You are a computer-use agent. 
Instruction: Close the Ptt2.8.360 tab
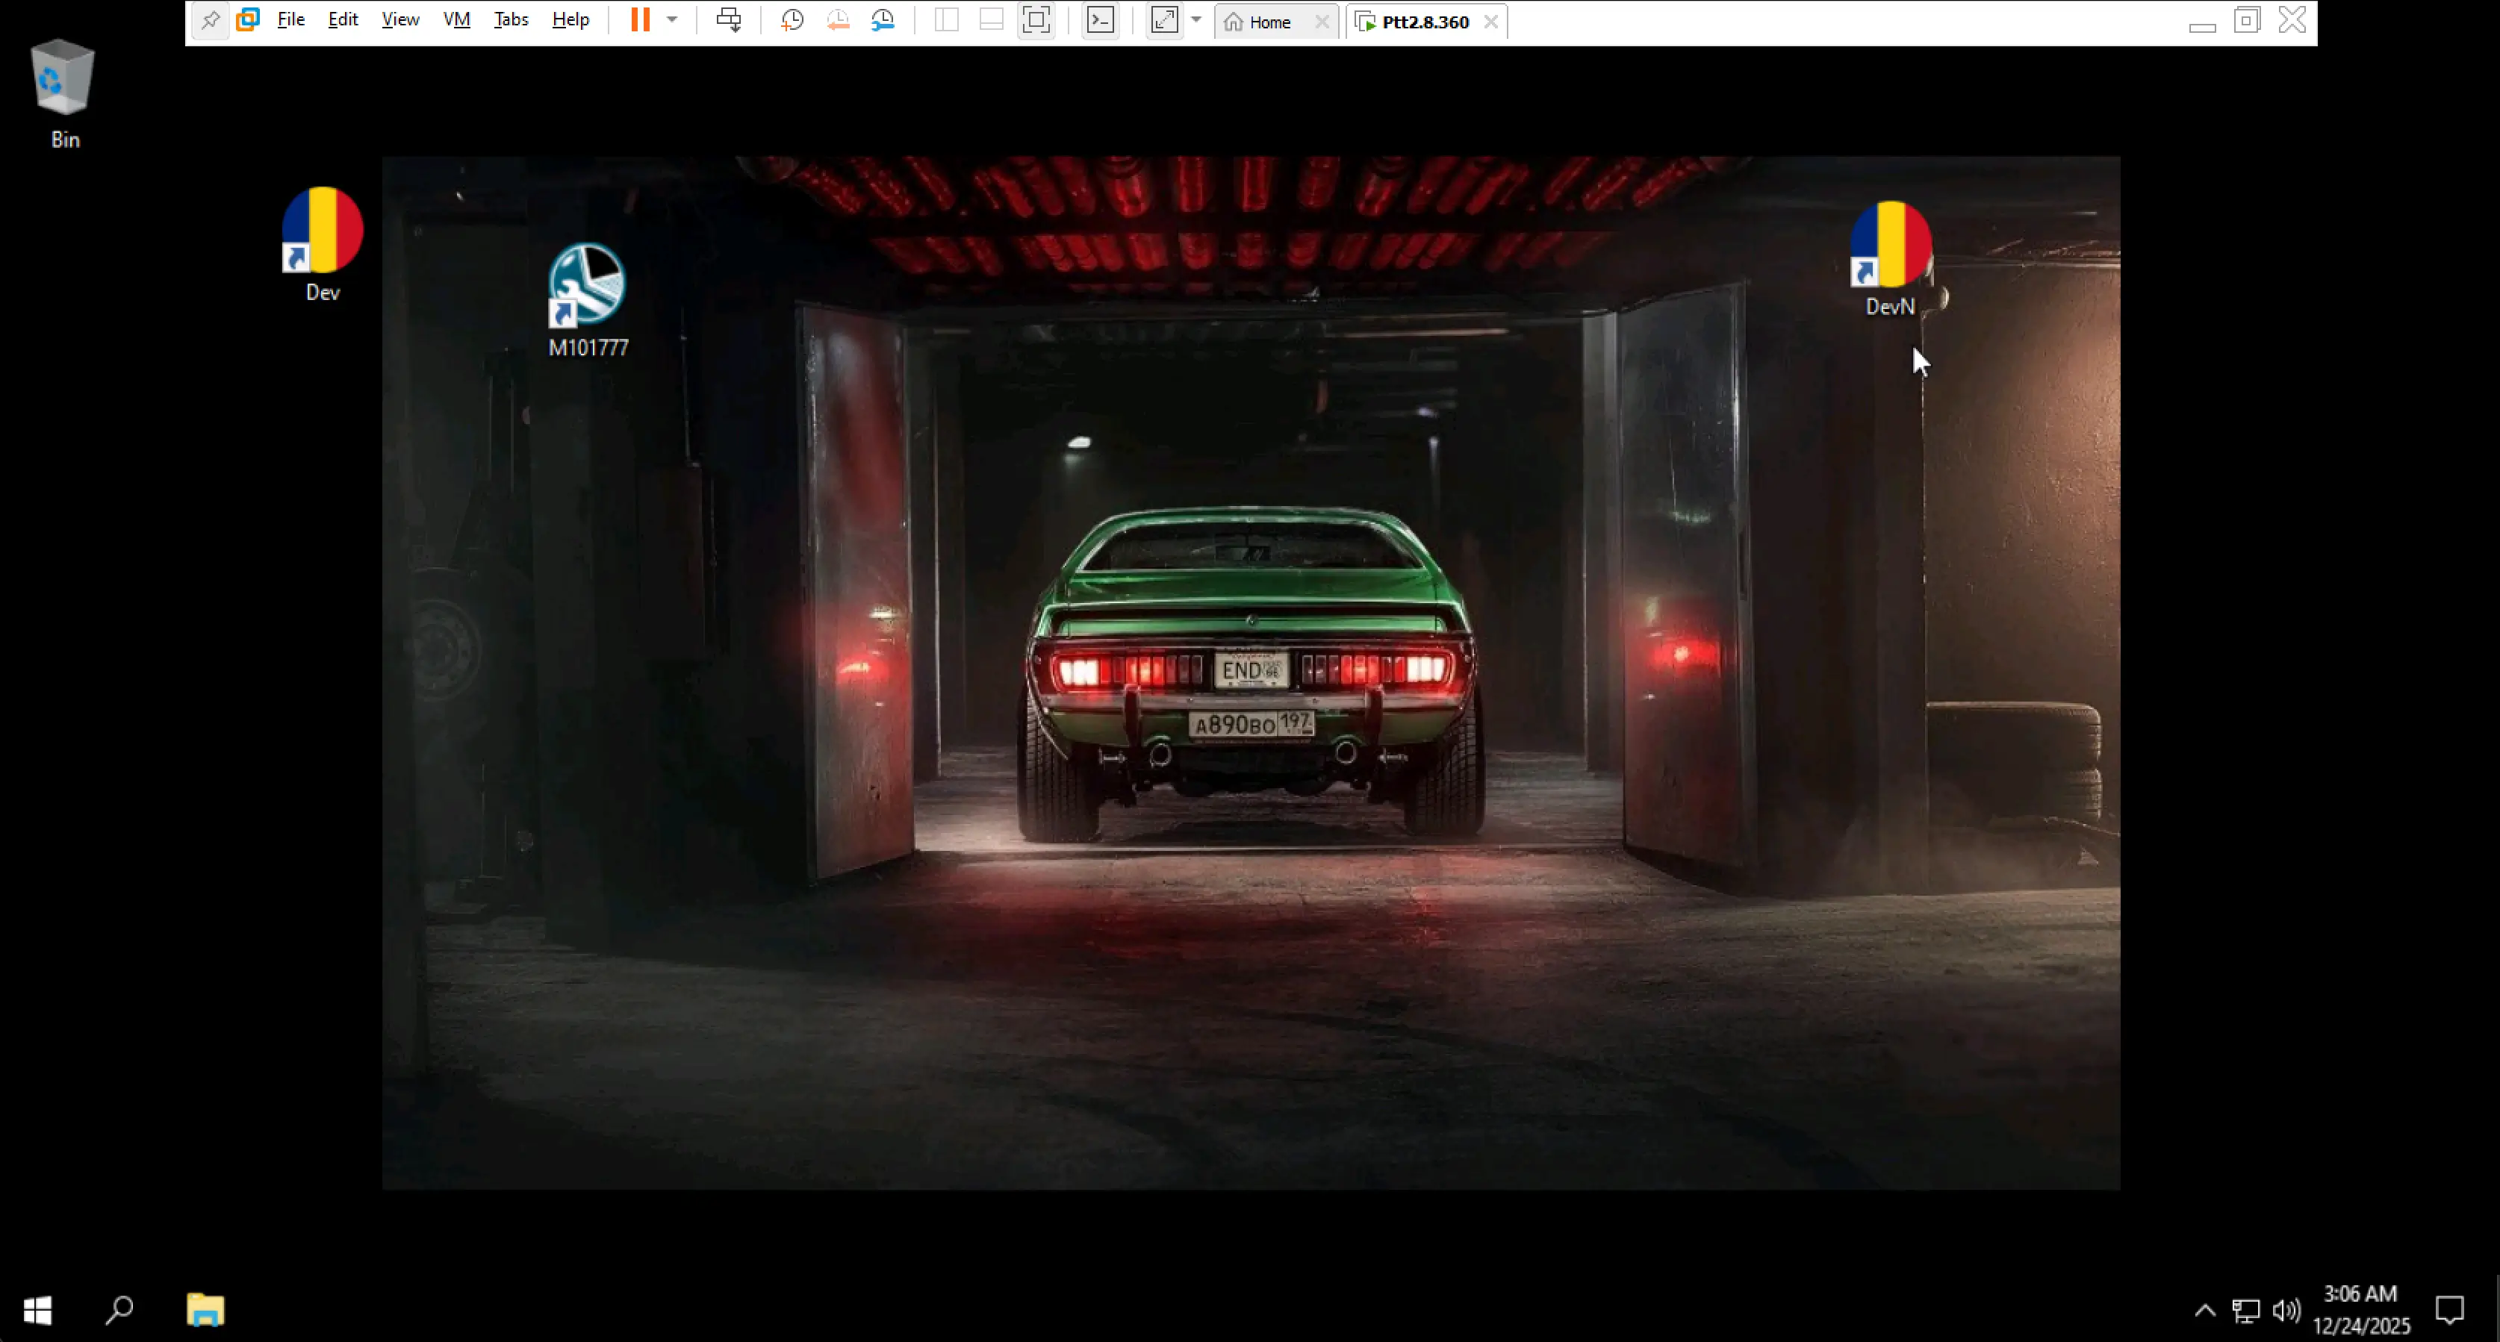[x=1490, y=22]
